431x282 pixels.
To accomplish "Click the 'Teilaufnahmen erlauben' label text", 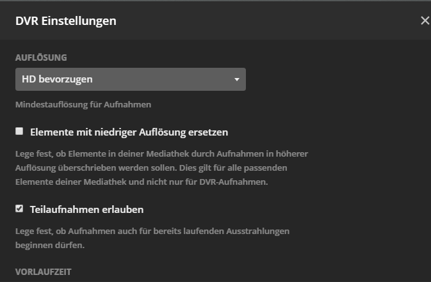I will coord(86,209).
